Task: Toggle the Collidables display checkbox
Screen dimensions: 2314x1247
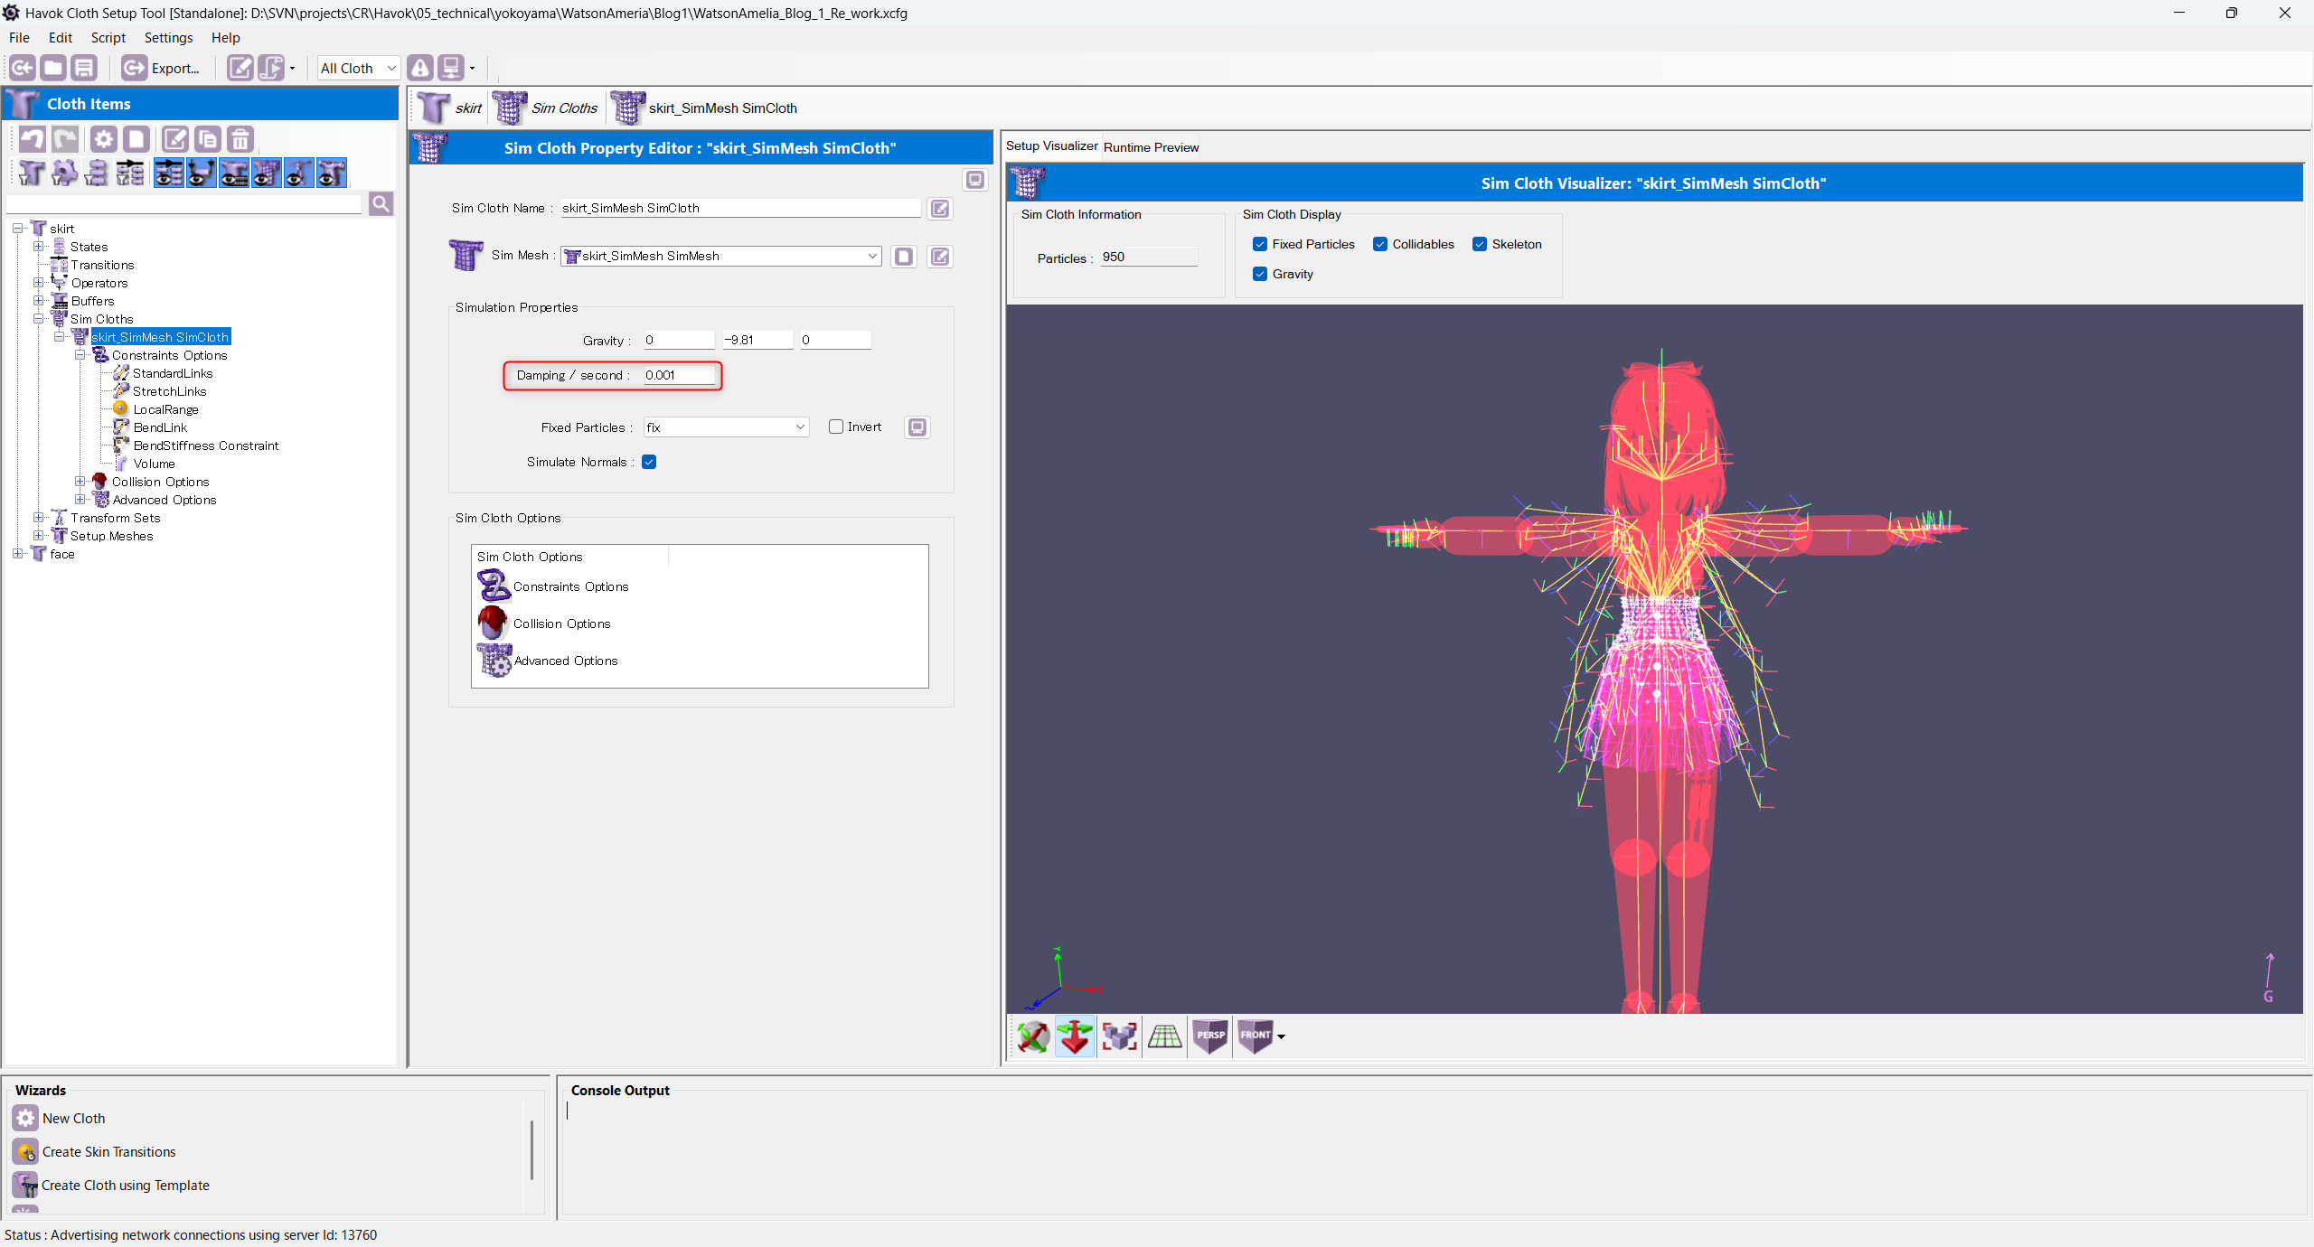Action: (x=1380, y=244)
